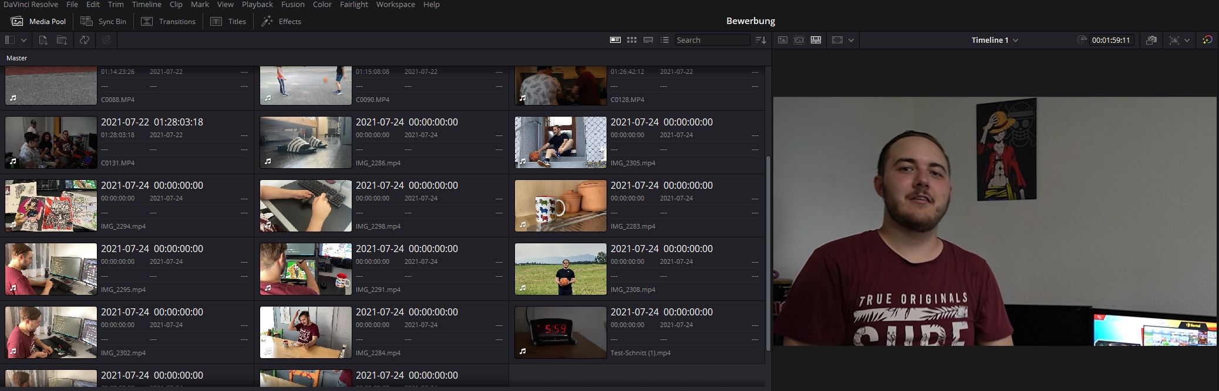The image size is (1219, 391).
Task: Open the Media Pool panel
Action: point(39,21)
